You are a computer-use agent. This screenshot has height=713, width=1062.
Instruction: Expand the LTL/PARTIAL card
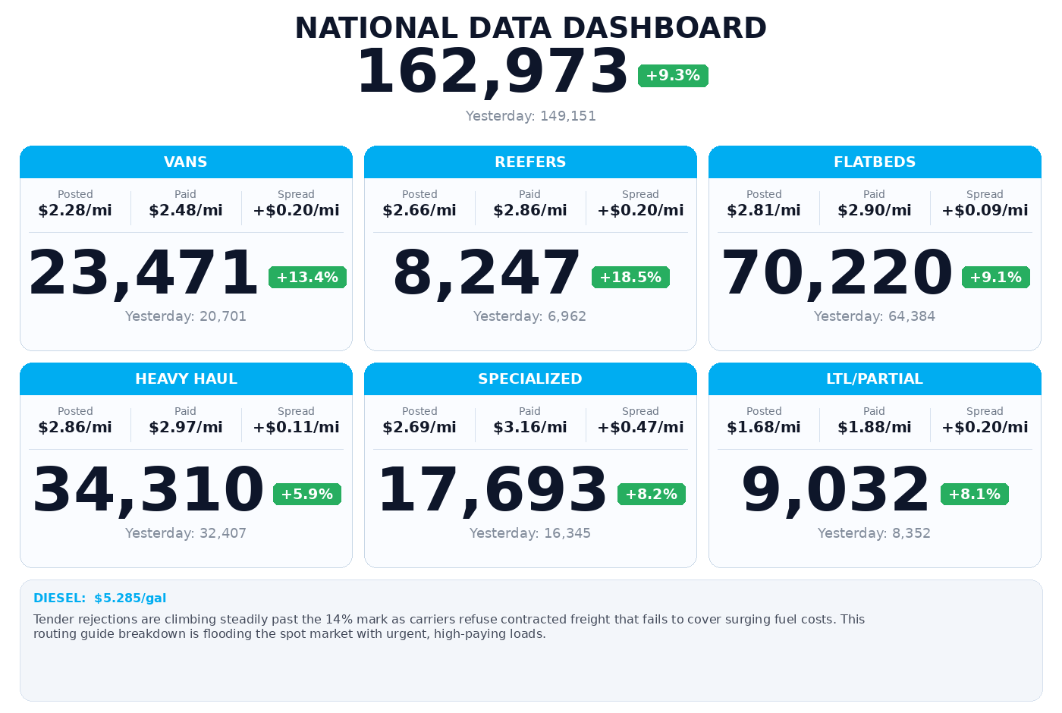pos(875,378)
